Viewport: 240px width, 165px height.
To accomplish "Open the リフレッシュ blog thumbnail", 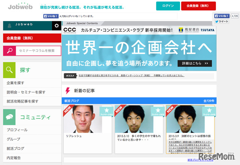I will (x=83, y=119).
